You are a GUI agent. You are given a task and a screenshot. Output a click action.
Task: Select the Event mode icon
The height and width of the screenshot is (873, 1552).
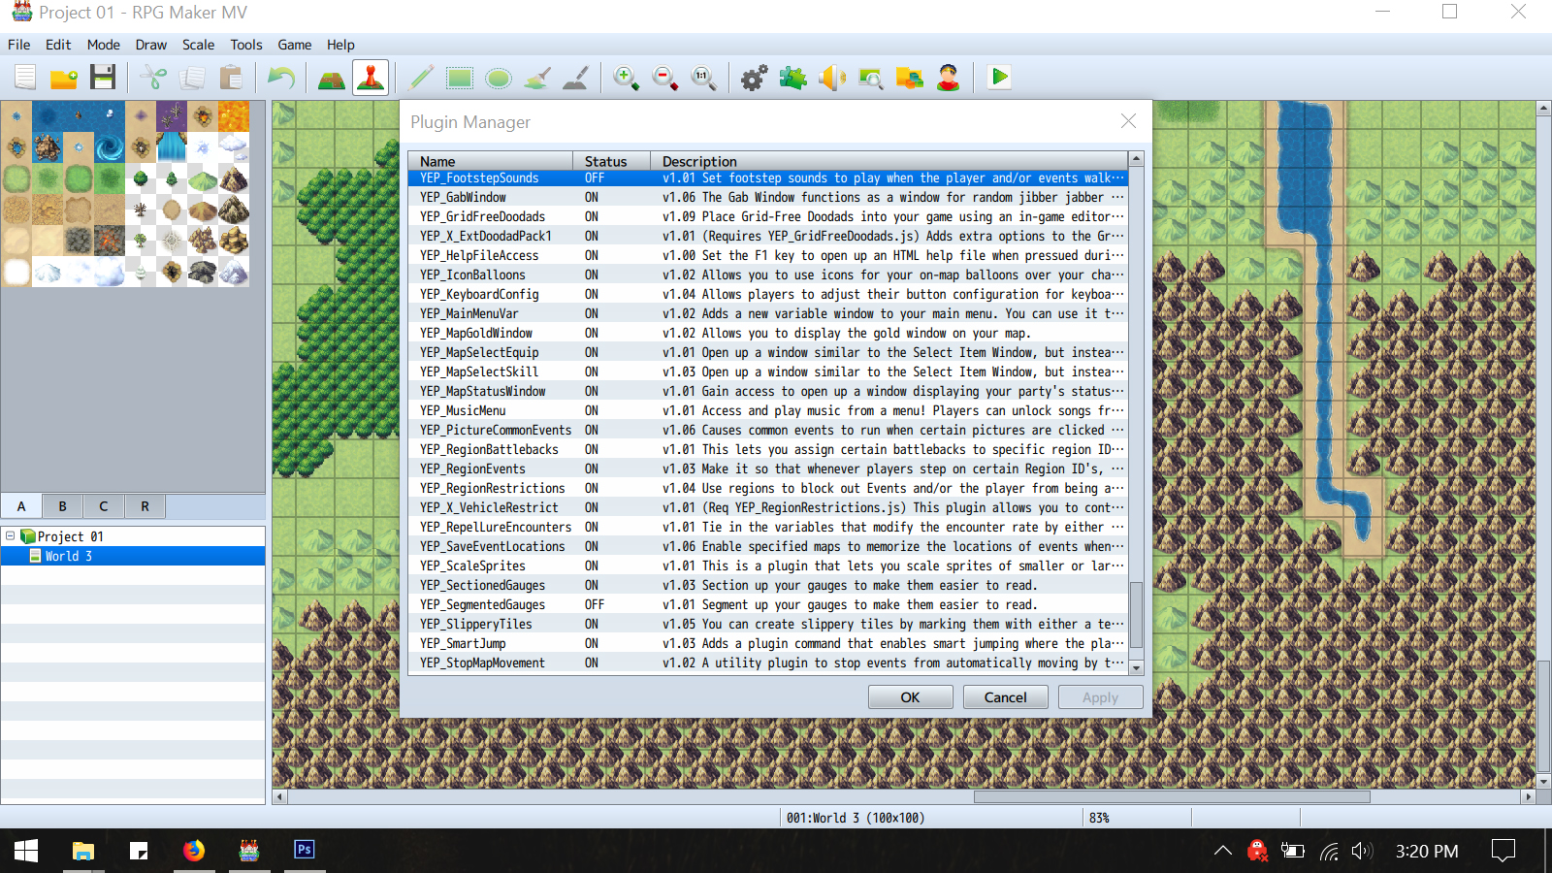click(371, 78)
